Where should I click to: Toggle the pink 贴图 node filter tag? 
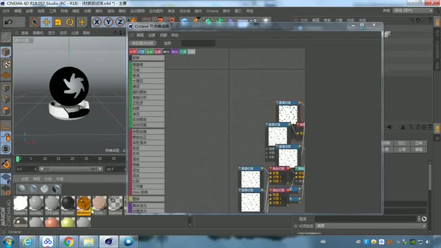click(x=158, y=52)
